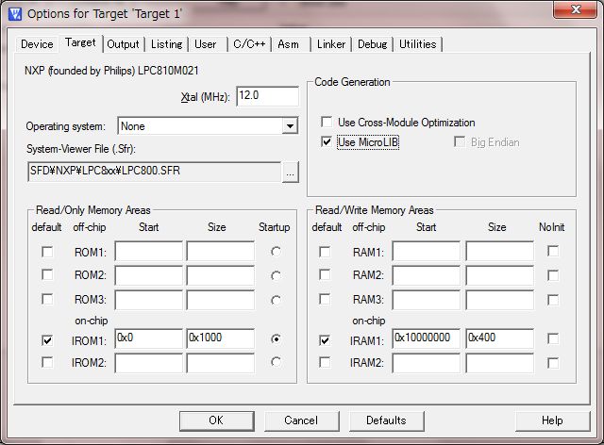Click the Defaults button
This screenshot has width=604, height=445.
click(386, 420)
